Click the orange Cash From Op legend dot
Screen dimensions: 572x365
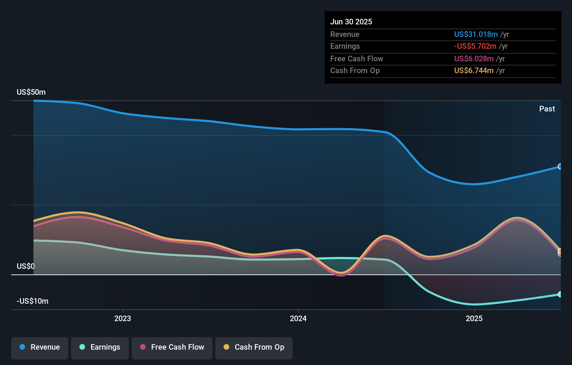point(226,347)
